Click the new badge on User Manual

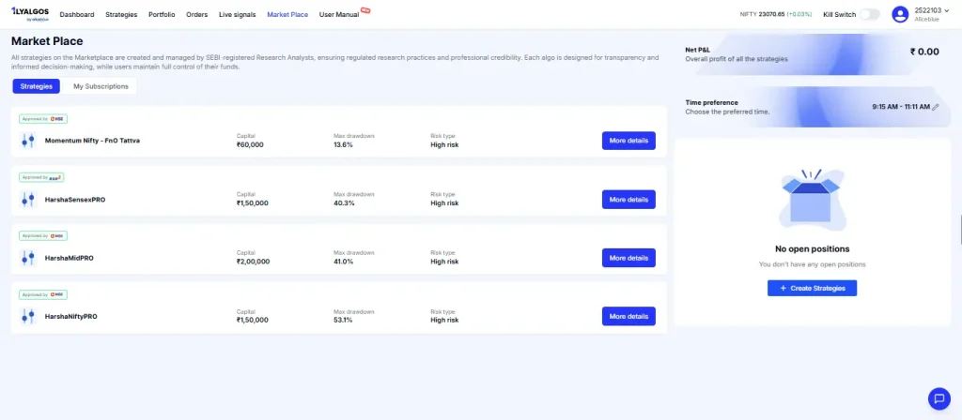click(x=365, y=9)
